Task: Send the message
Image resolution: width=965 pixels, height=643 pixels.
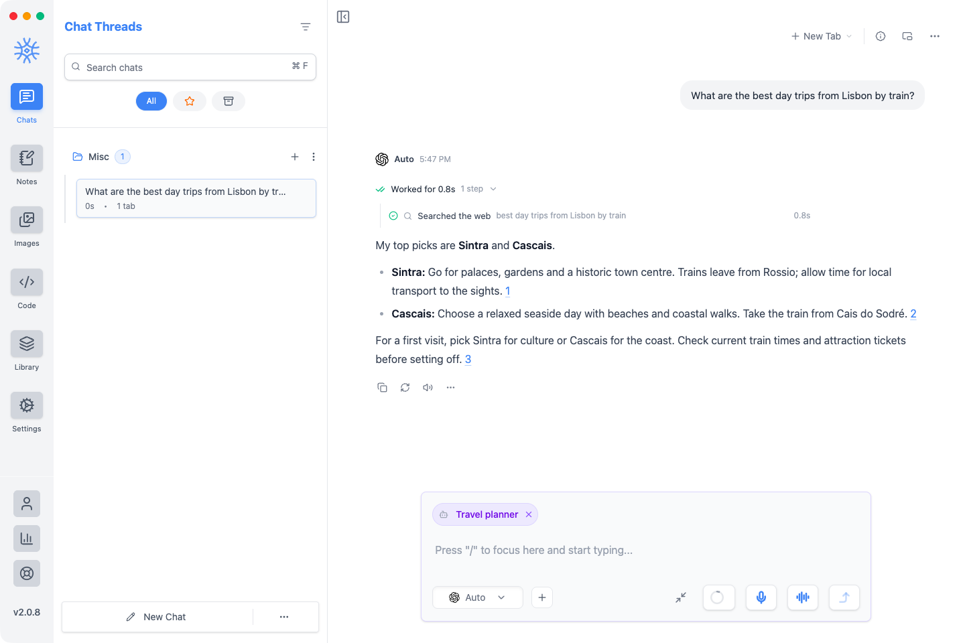Action: click(x=844, y=597)
